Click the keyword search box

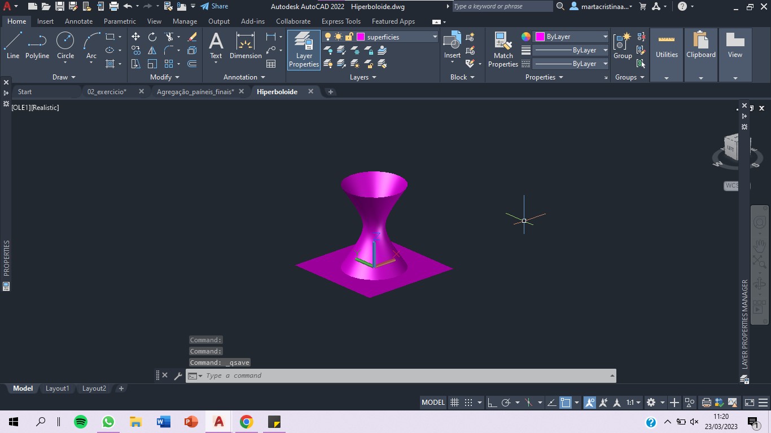pos(502,6)
